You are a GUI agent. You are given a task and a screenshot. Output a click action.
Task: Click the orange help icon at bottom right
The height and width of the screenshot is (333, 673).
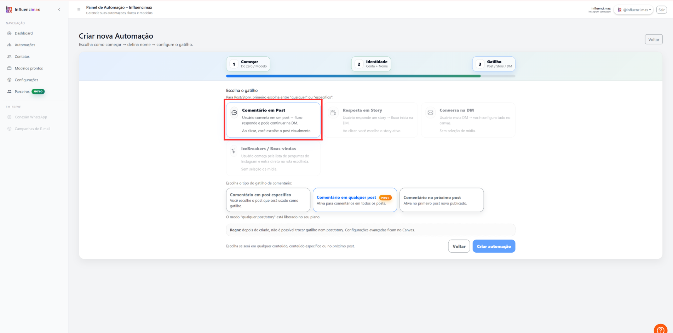point(660,329)
